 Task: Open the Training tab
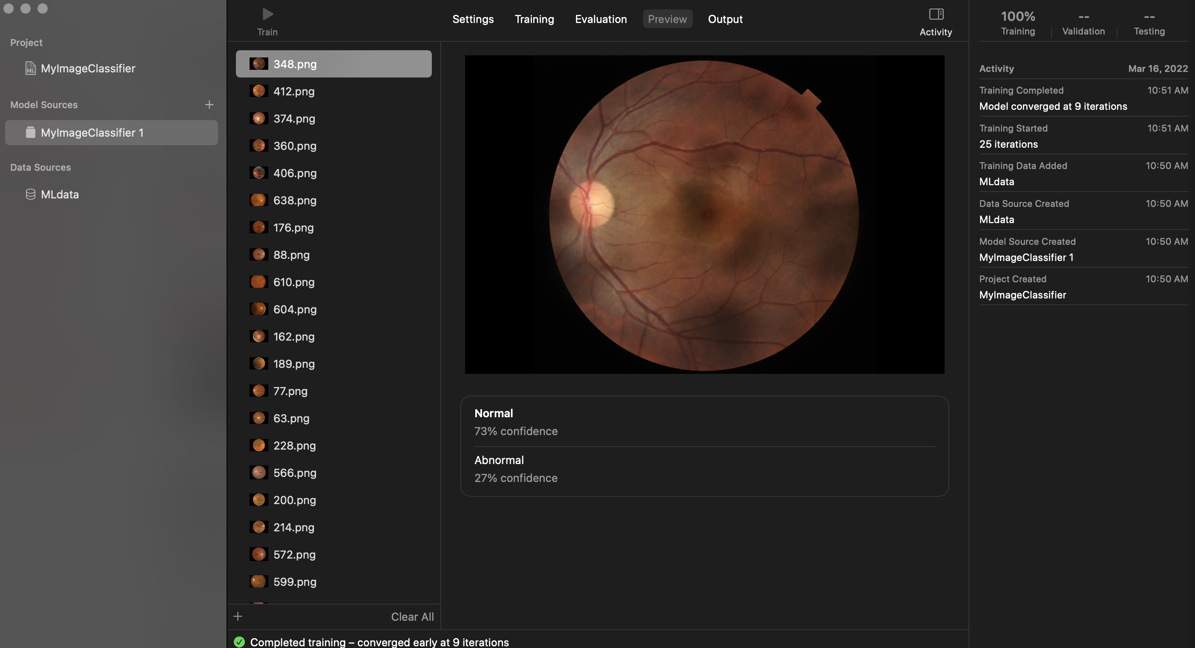[x=534, y=19]
